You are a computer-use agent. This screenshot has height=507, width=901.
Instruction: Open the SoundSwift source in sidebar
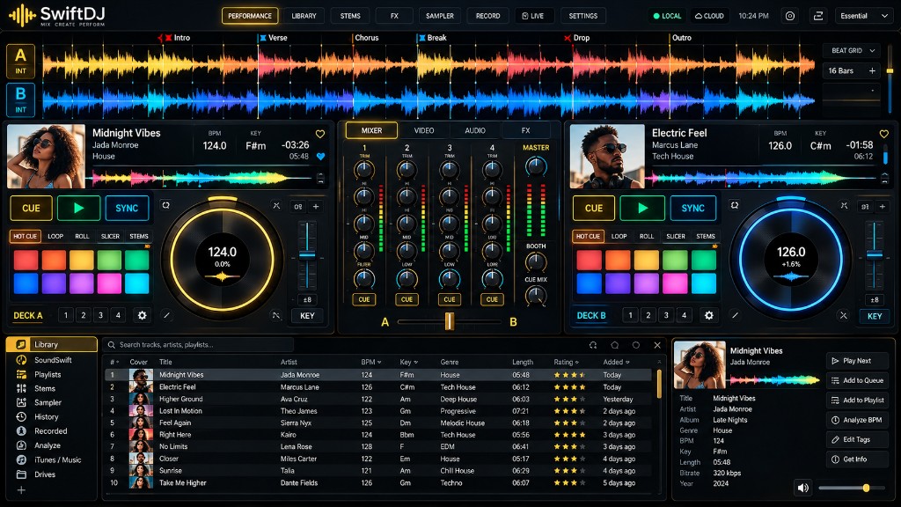(50, 360)
